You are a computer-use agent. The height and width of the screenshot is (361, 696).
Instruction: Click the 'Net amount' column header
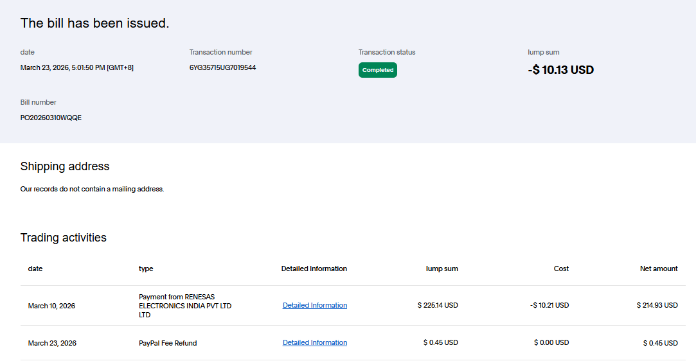pyautogui.click(x=658, y=269)
